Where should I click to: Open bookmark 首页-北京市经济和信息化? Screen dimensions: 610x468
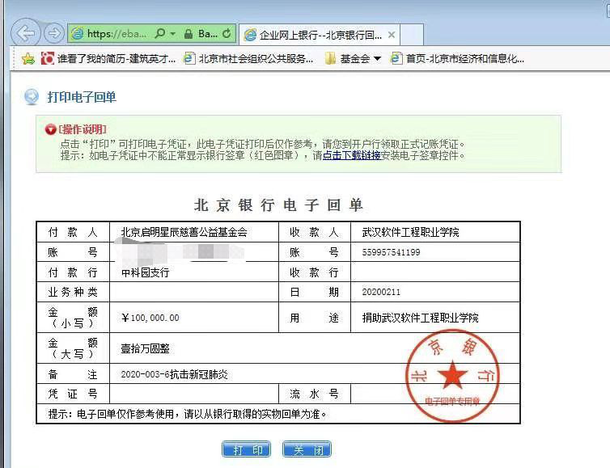457,58
